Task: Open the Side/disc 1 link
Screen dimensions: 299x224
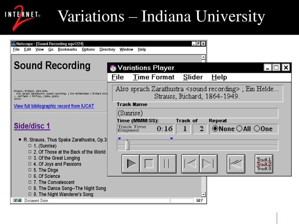Action: tap(32, 126)
